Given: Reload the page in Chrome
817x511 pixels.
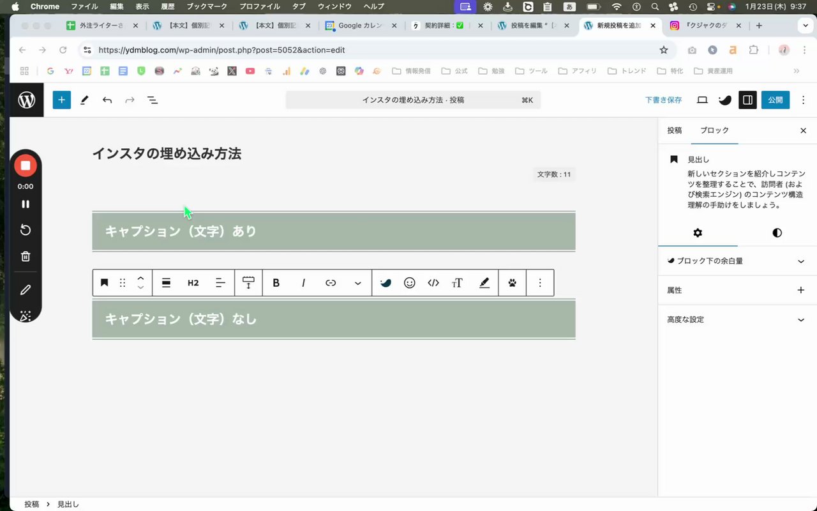Looking at the screenshot, I should [x=63, y=50].
